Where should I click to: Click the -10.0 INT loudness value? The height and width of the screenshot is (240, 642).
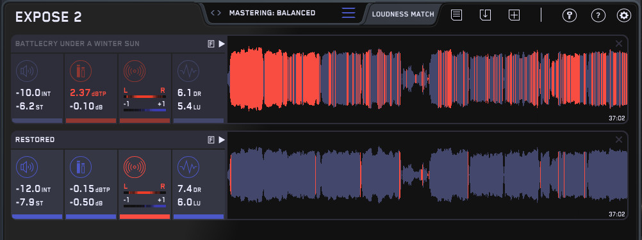tap(33, 93)
